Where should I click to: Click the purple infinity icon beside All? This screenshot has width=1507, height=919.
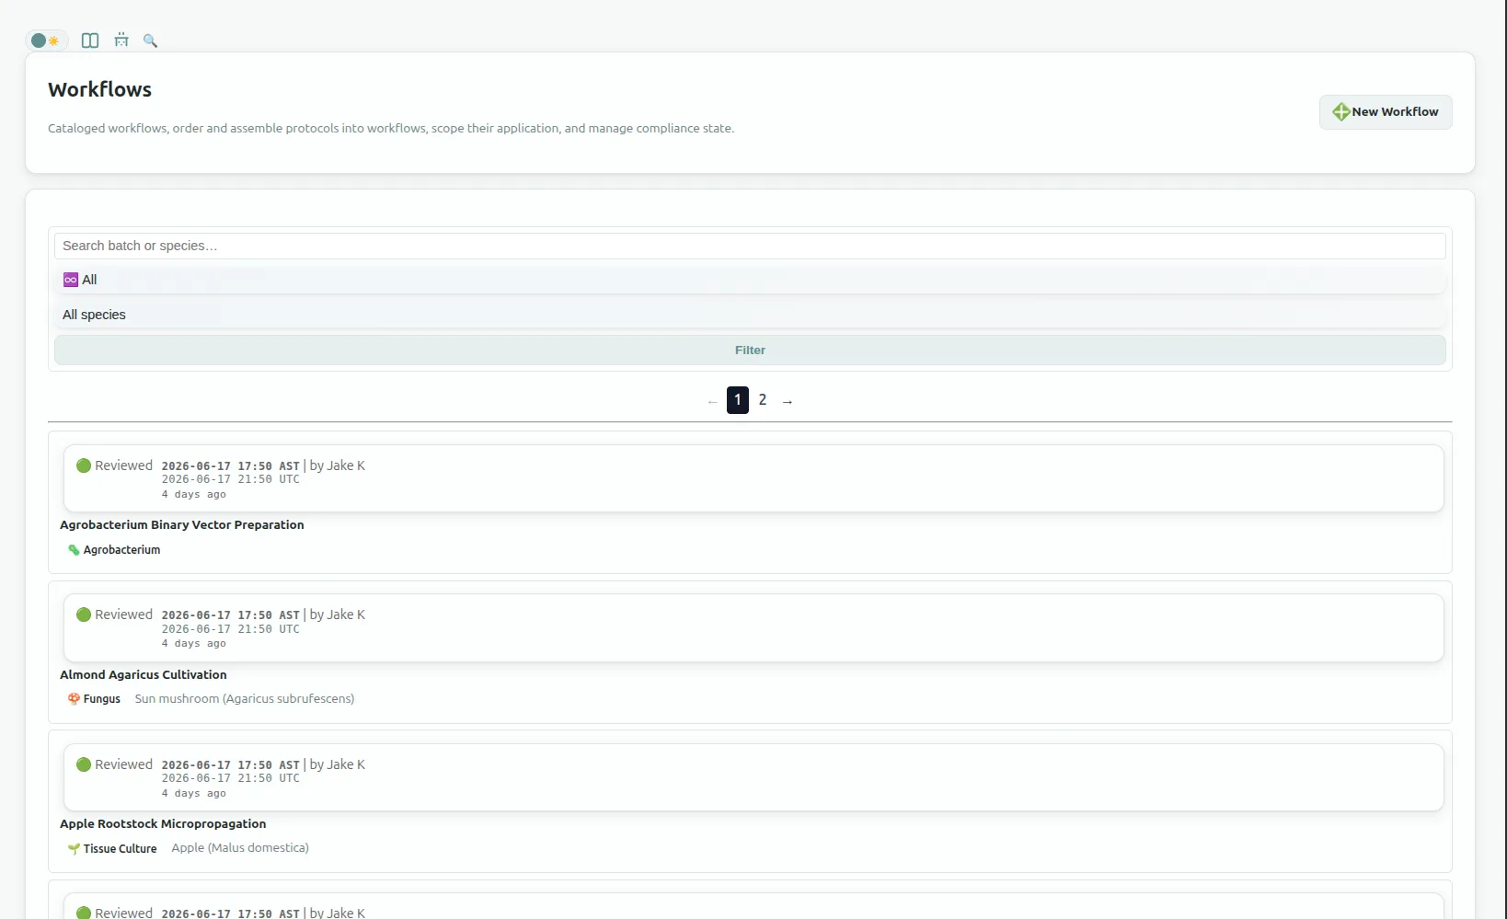pyautogui.click(x=71, y=280)
